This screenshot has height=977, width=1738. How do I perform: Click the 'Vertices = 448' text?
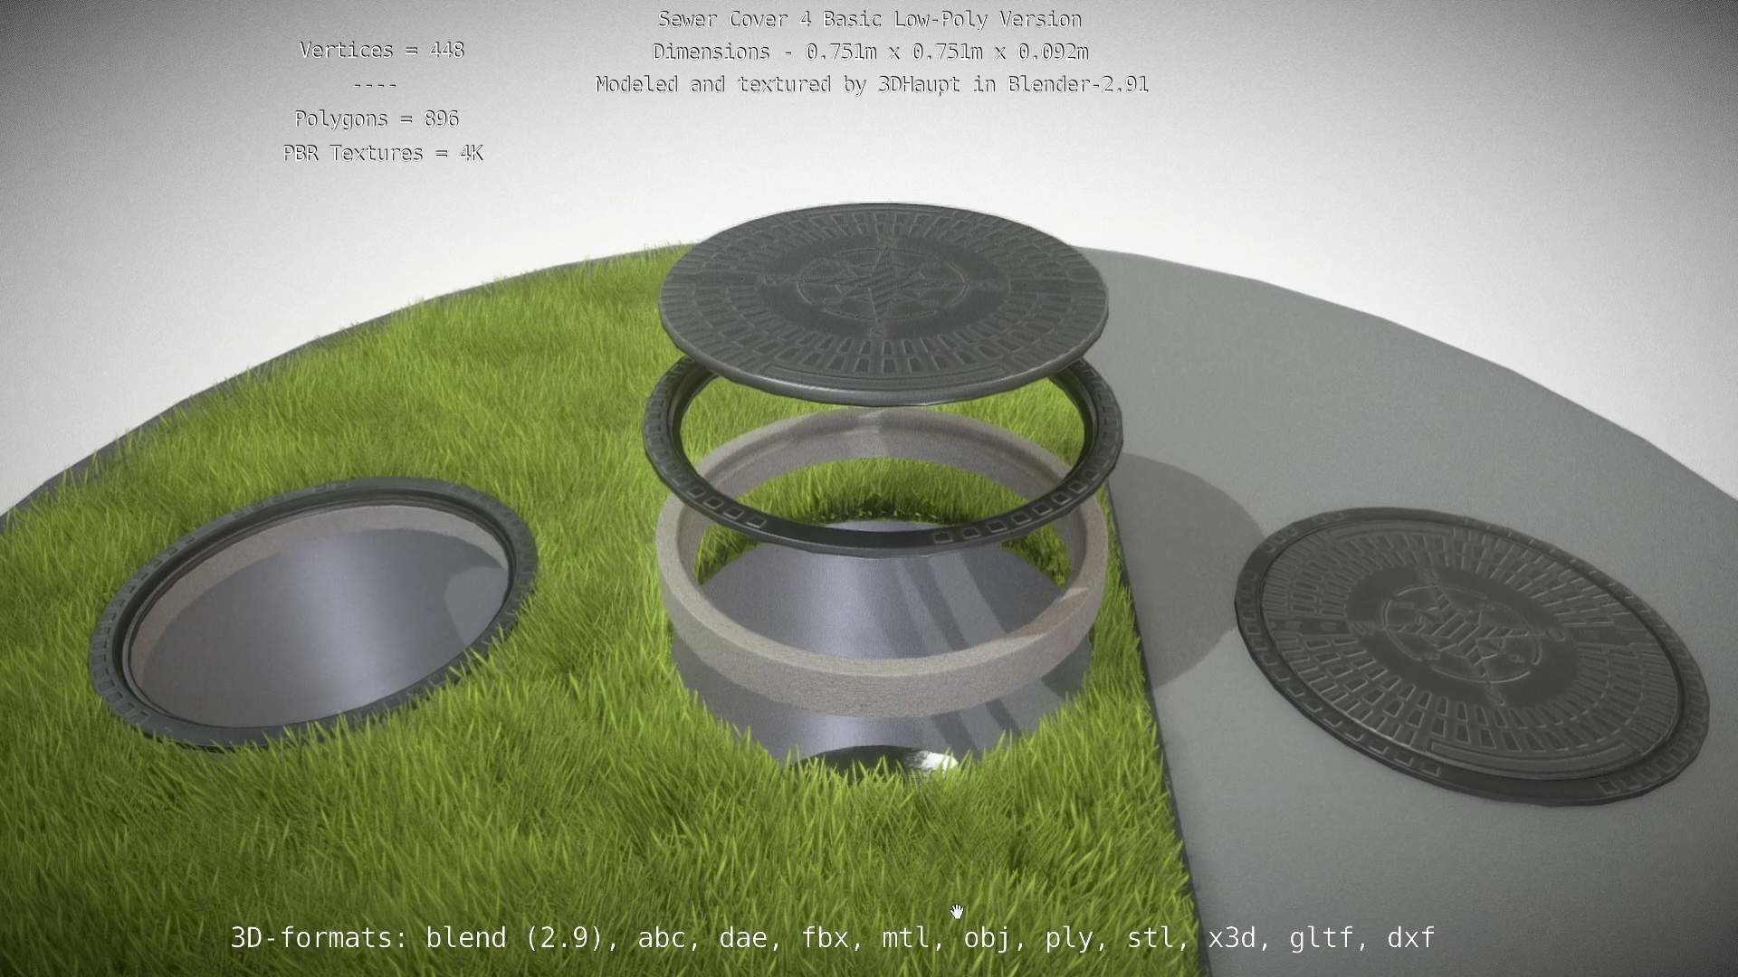click(382, 50)
